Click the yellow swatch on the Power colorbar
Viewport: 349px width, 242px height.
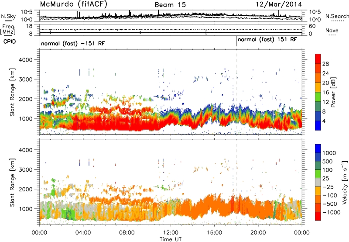point(318,87)
